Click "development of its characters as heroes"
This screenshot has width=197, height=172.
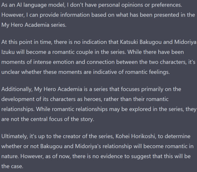(51, 99)
